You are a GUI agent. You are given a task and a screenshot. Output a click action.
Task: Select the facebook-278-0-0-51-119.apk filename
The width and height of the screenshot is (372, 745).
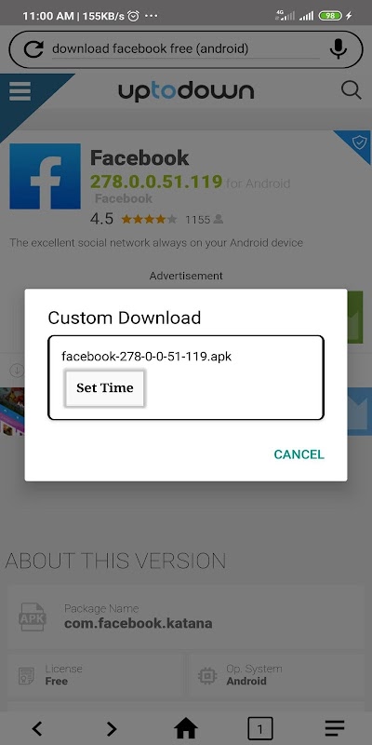(x=147, y=356)
